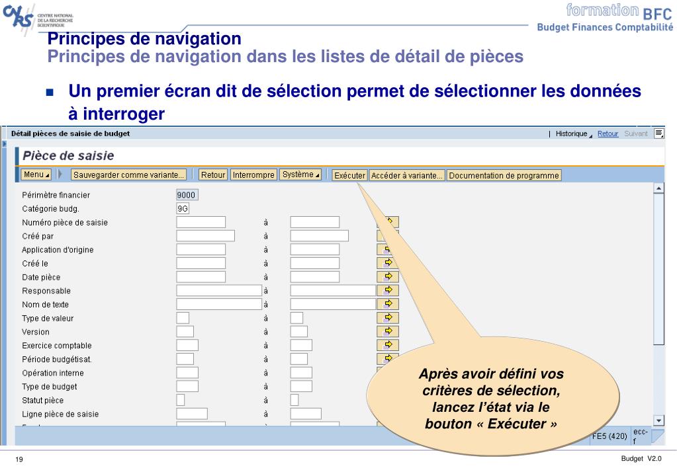The height and width of the screenshot is (468, 677).
Task: Click the options list icon beside Suivant
Action: click(x=659, y=134)
